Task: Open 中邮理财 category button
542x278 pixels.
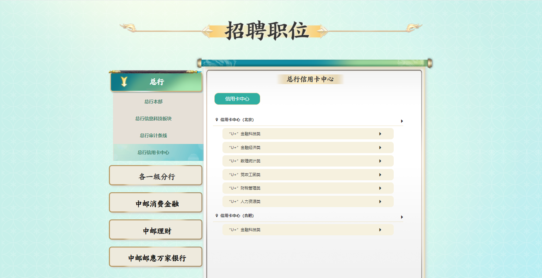Action: (156, 230)
